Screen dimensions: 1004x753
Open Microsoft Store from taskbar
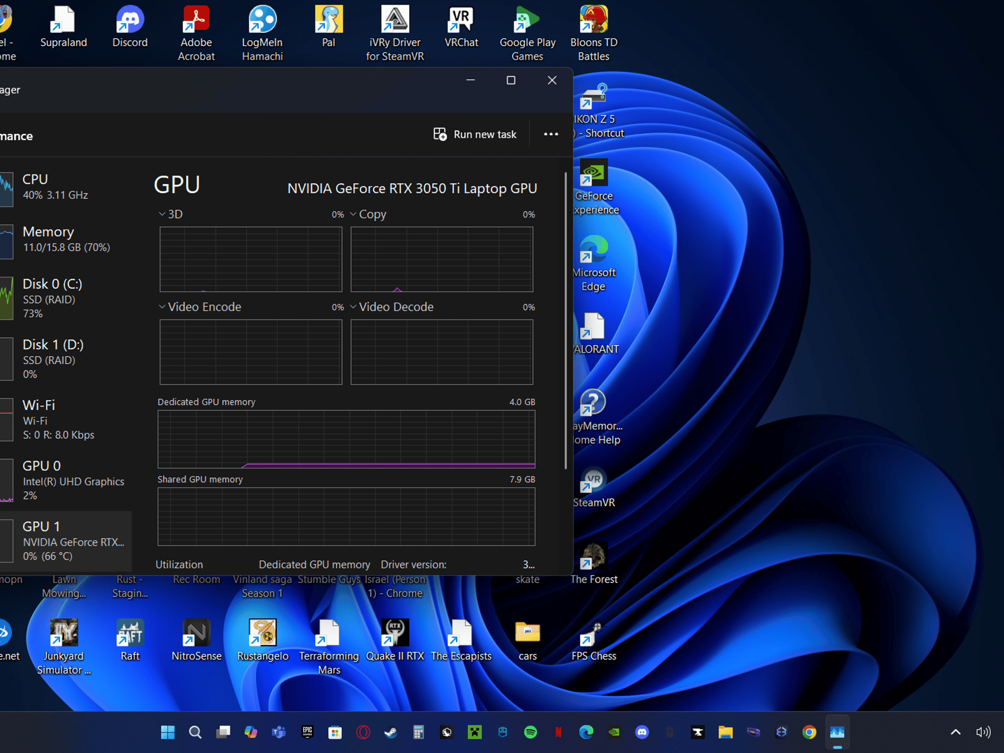tap(335, 732)
